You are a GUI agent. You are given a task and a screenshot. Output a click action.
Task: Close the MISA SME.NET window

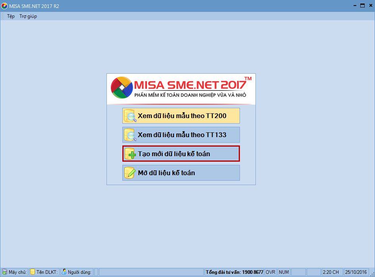pyautogui.click(x=371, y=6)
